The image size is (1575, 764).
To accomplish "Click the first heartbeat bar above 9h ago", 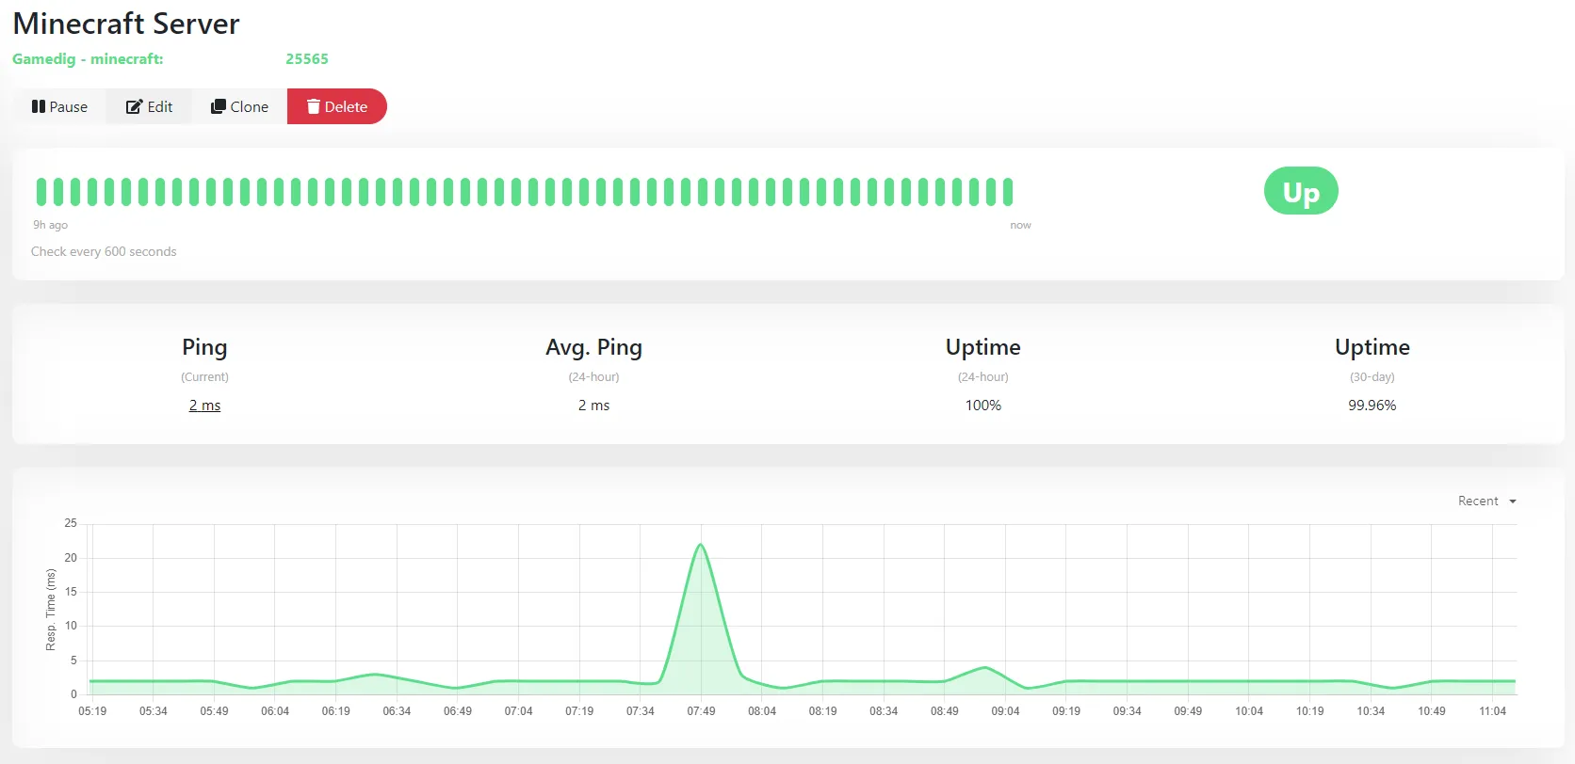I will [41, 192].
